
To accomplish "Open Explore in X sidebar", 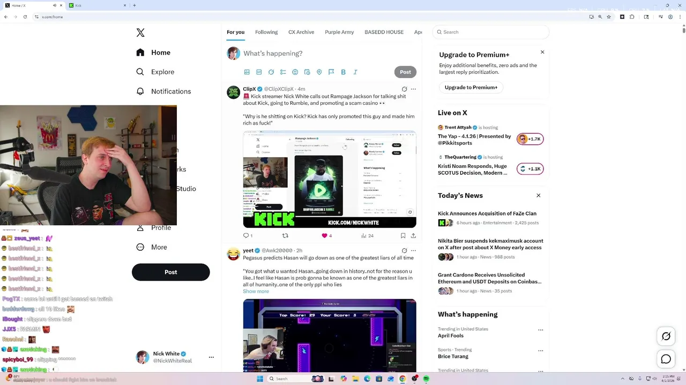I will pyautogui.click(x=155, y=72).
